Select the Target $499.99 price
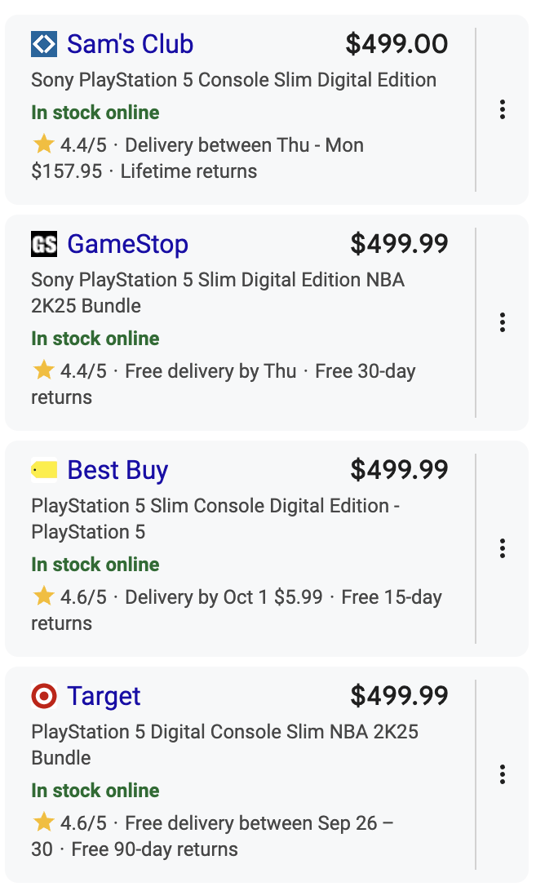The height and width of the screenshot is (891, 536). coord(399,696)
